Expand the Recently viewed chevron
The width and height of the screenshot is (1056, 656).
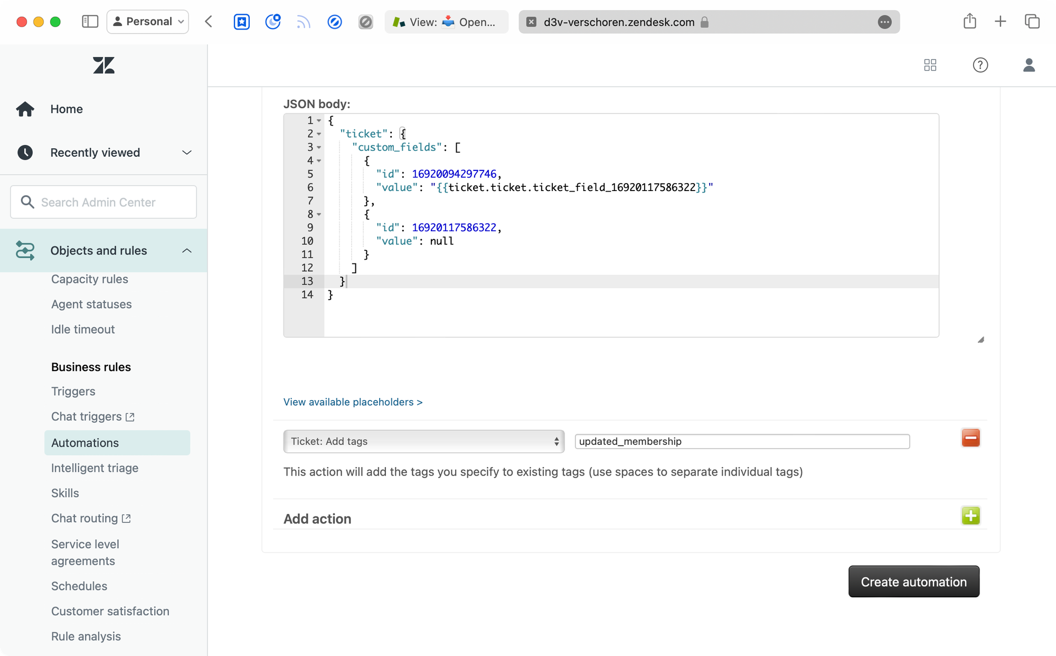(x=186, y=153)
